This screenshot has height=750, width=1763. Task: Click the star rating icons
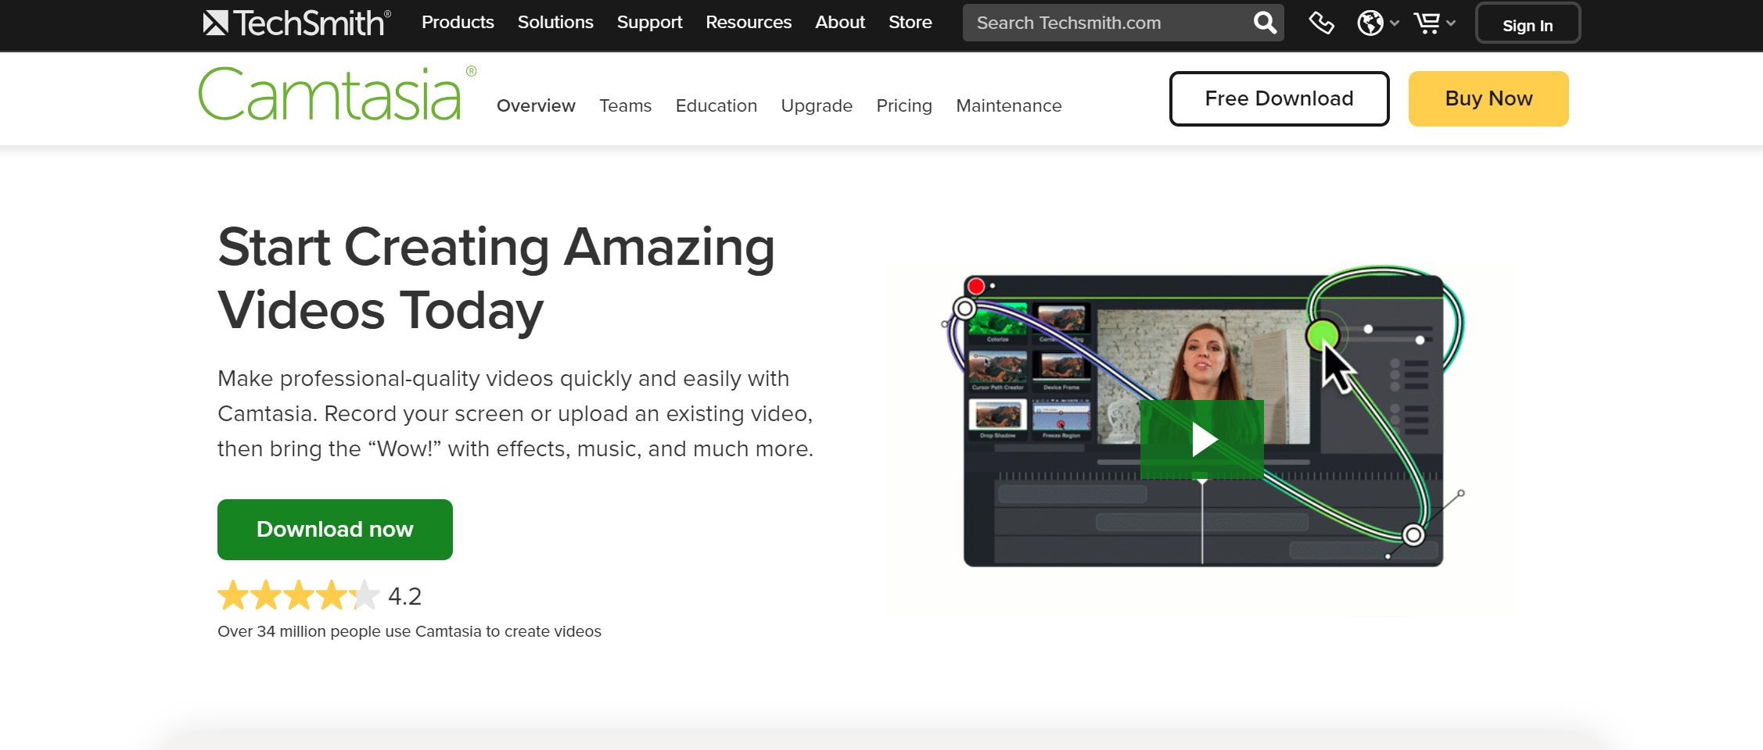coord(298,595)
